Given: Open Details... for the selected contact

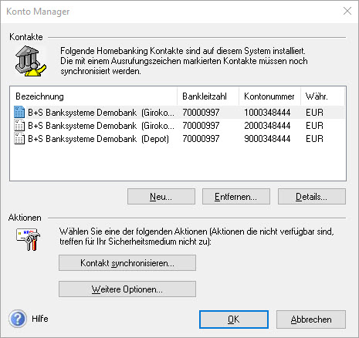Looking at the screenshot, I should pos(312,197).
